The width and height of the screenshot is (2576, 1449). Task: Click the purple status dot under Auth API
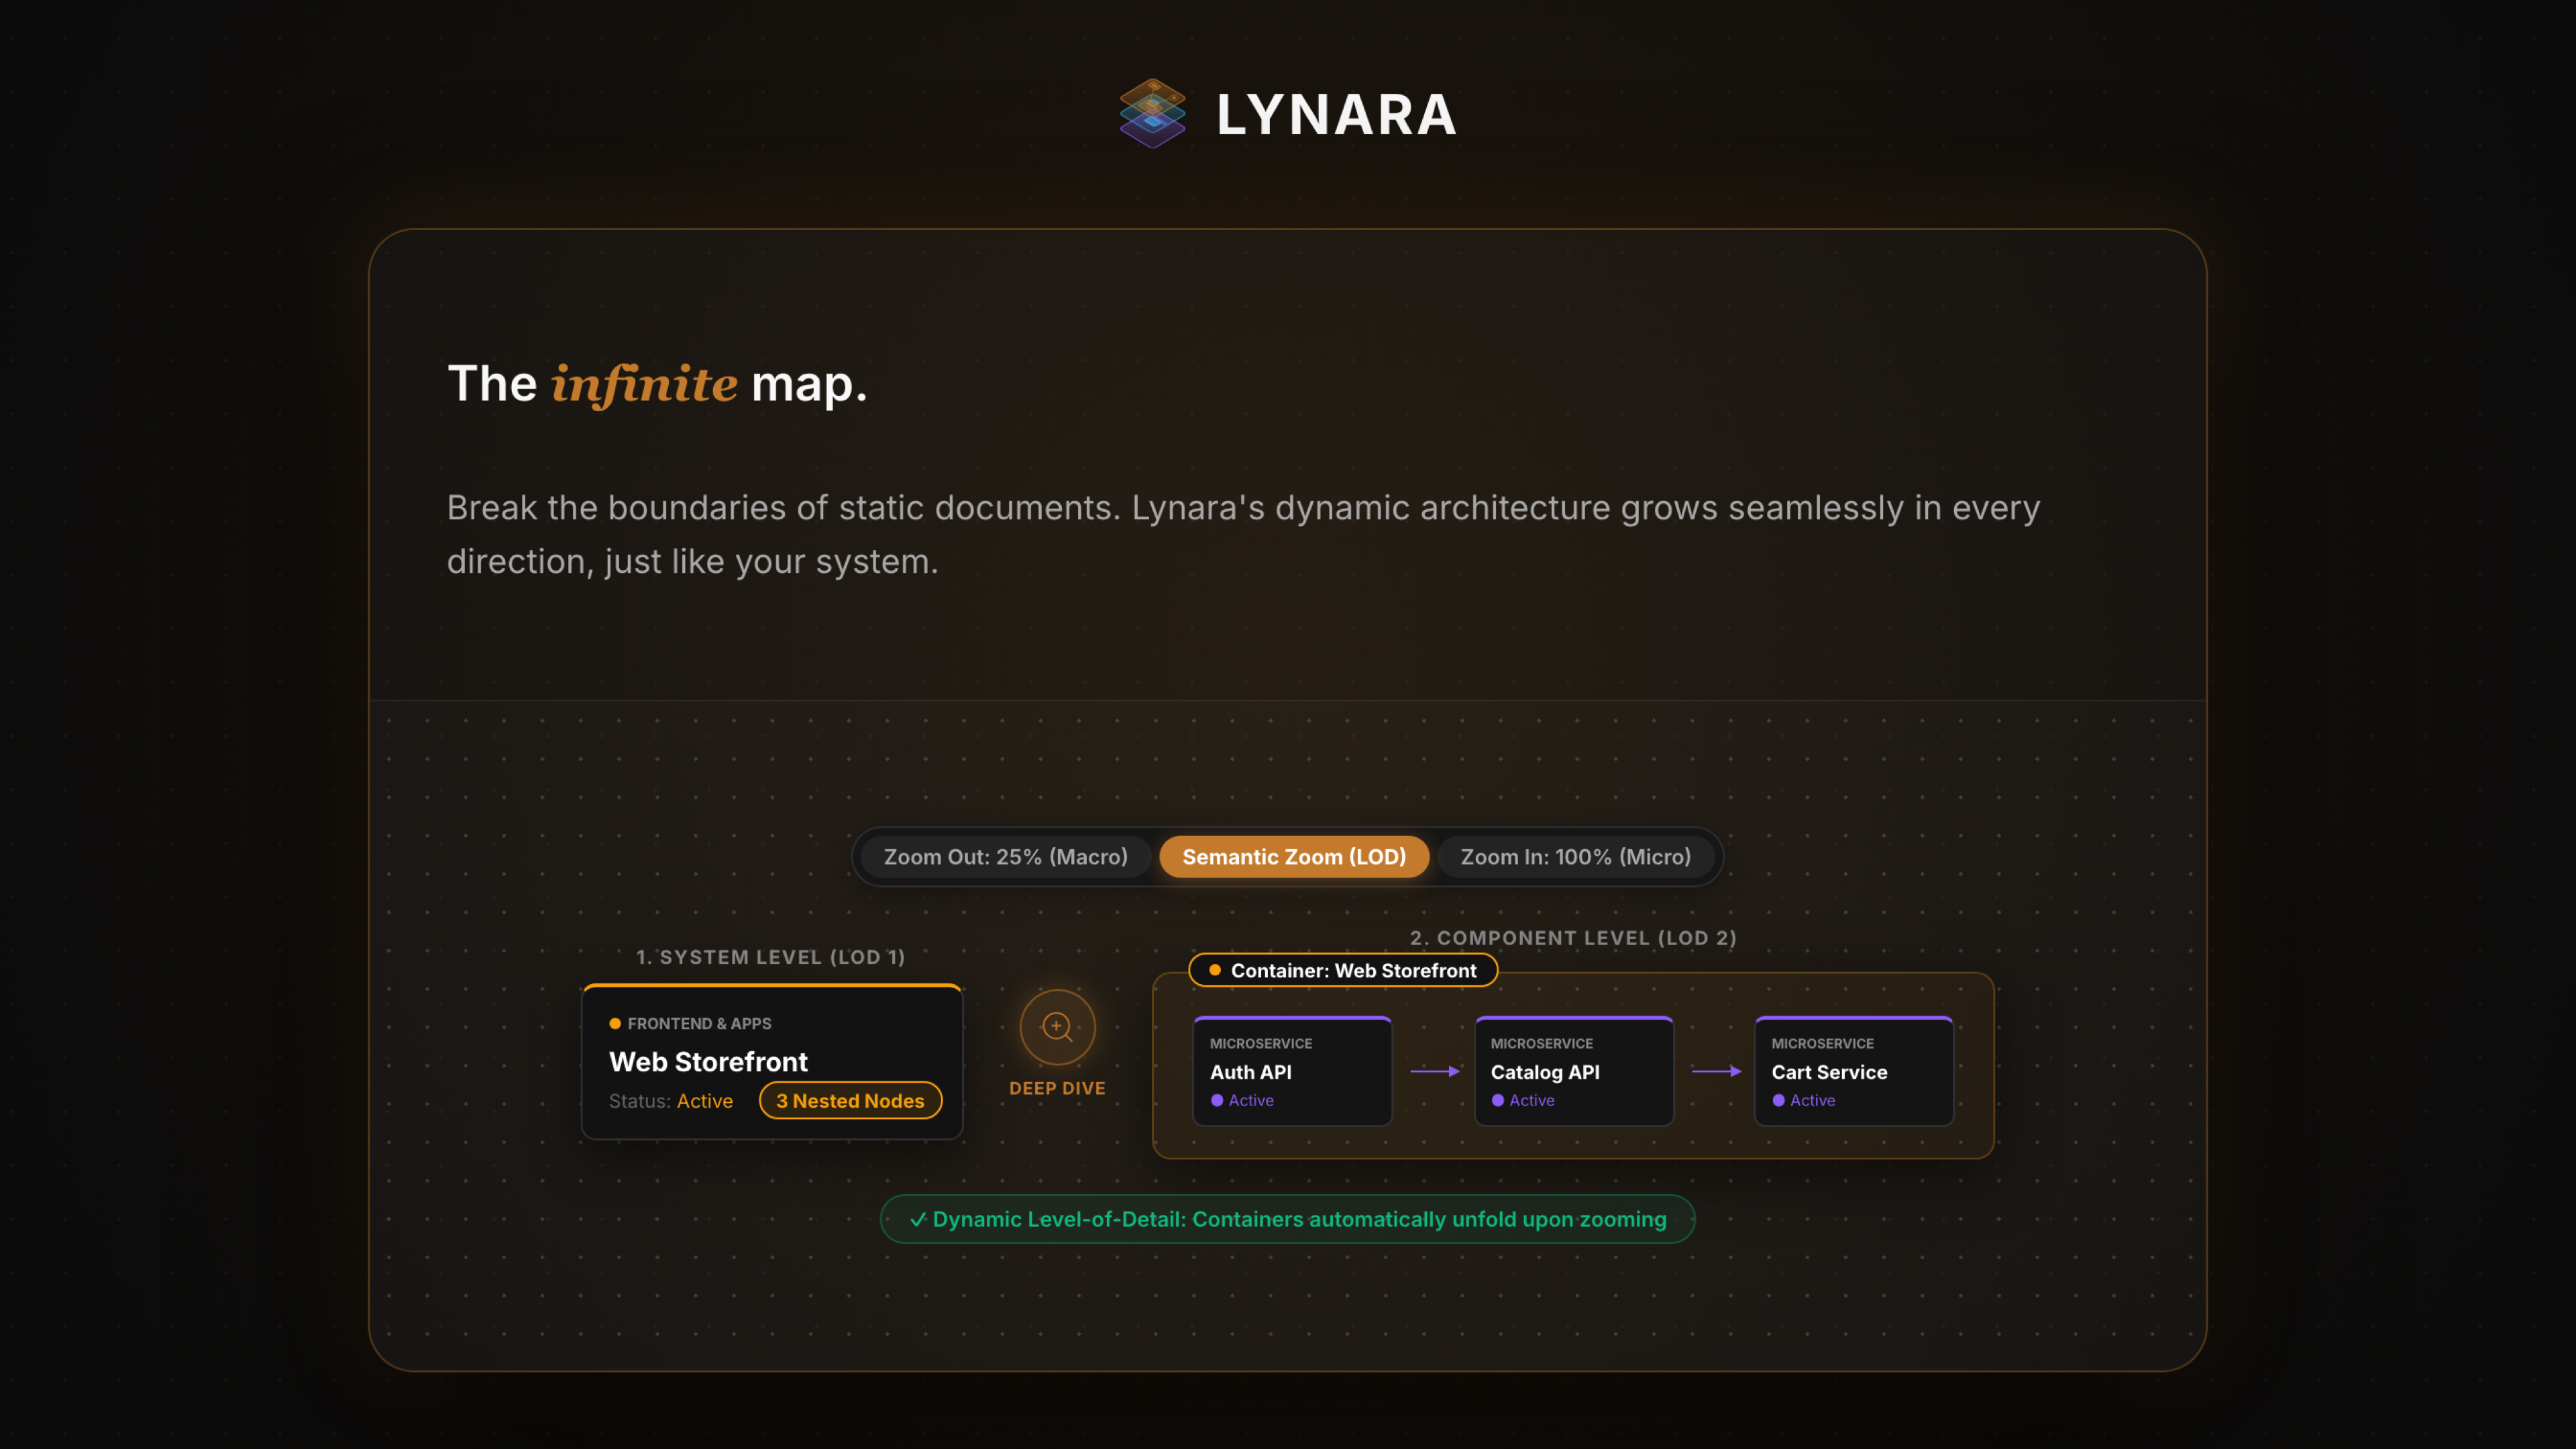click(1217, 1100)
